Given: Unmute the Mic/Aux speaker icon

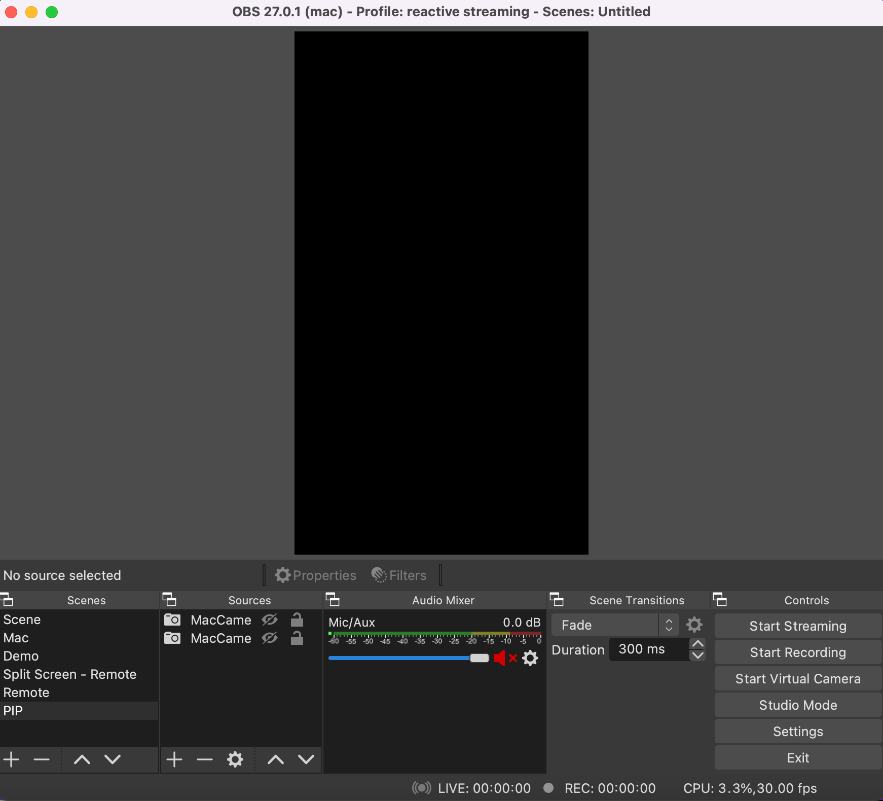Looking at the screenshot, I should 505,658.
